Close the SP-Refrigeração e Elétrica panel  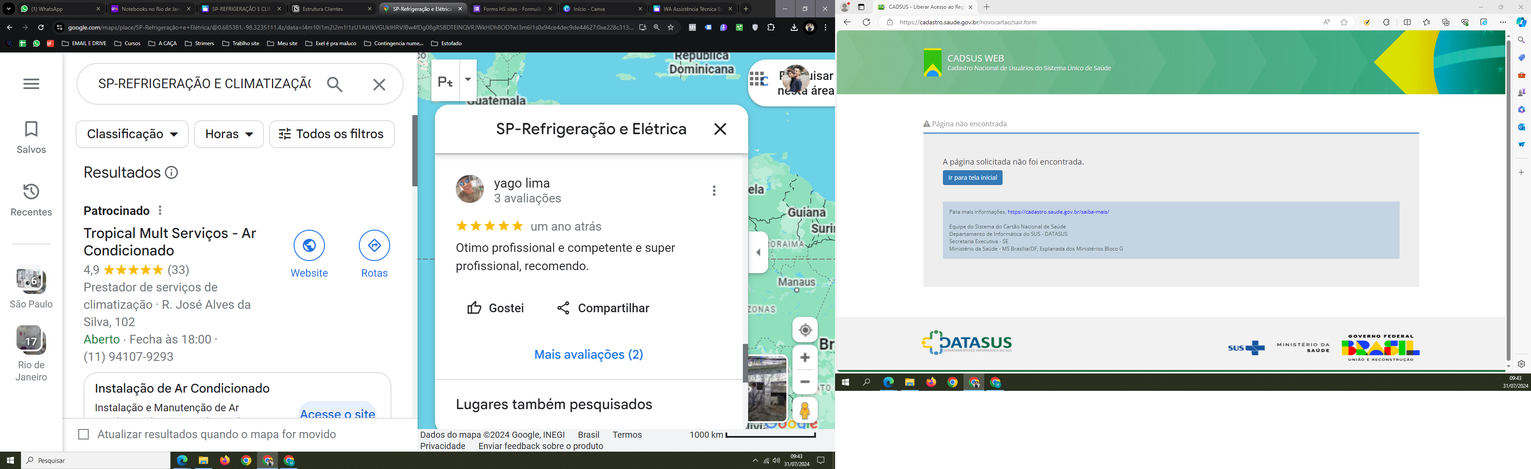click(720, 129)
